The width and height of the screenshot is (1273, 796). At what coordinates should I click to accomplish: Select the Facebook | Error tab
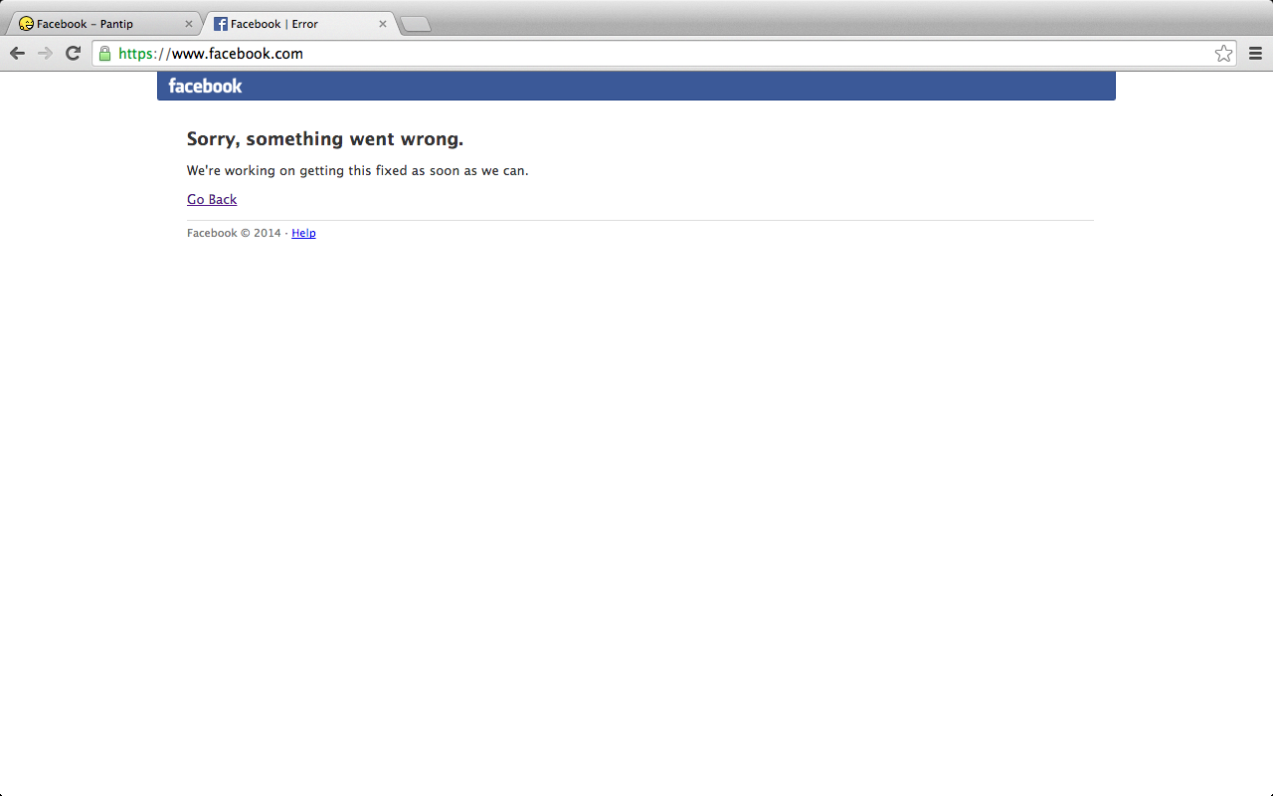pyautogui.click(x=300, y=24)
